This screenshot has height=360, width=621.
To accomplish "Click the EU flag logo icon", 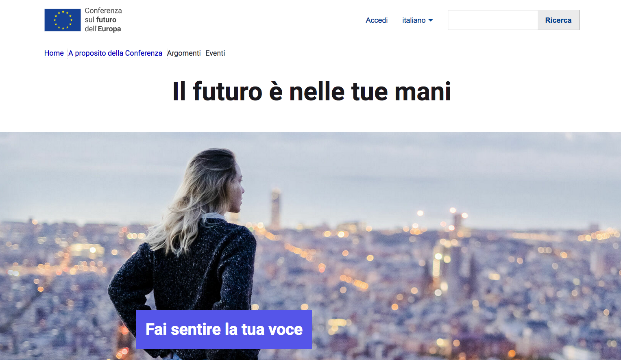I will (63, 20).
